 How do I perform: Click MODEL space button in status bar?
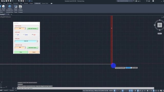(x=111, y=91)
